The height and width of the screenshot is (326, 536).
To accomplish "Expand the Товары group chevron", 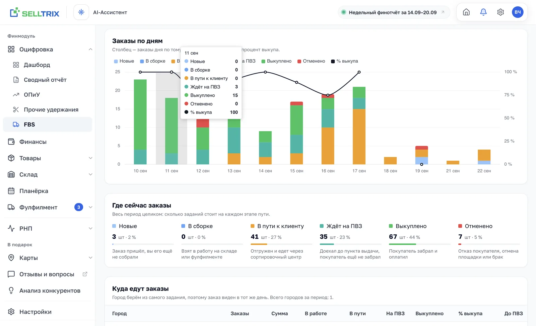I will (90, 158).
